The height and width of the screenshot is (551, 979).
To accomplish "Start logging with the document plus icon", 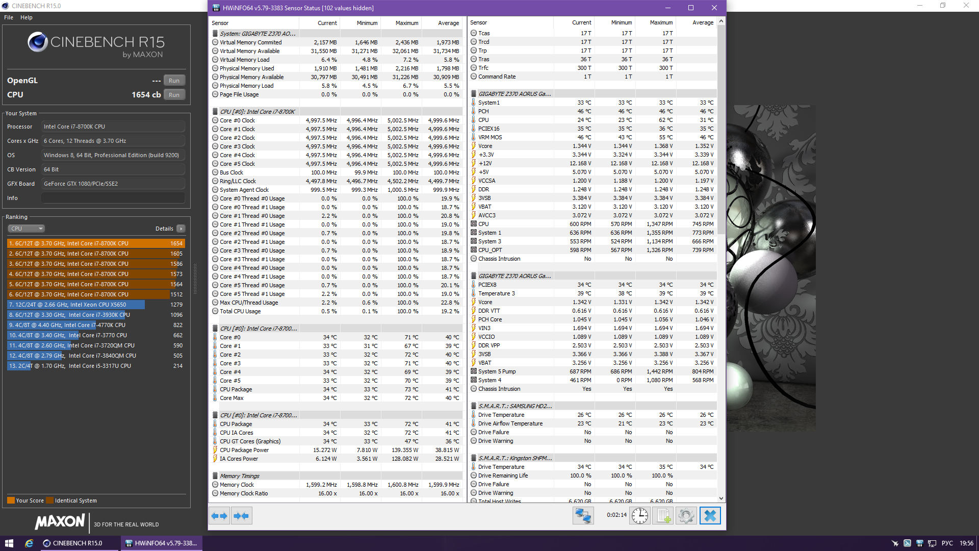I will tap(663, 516).
